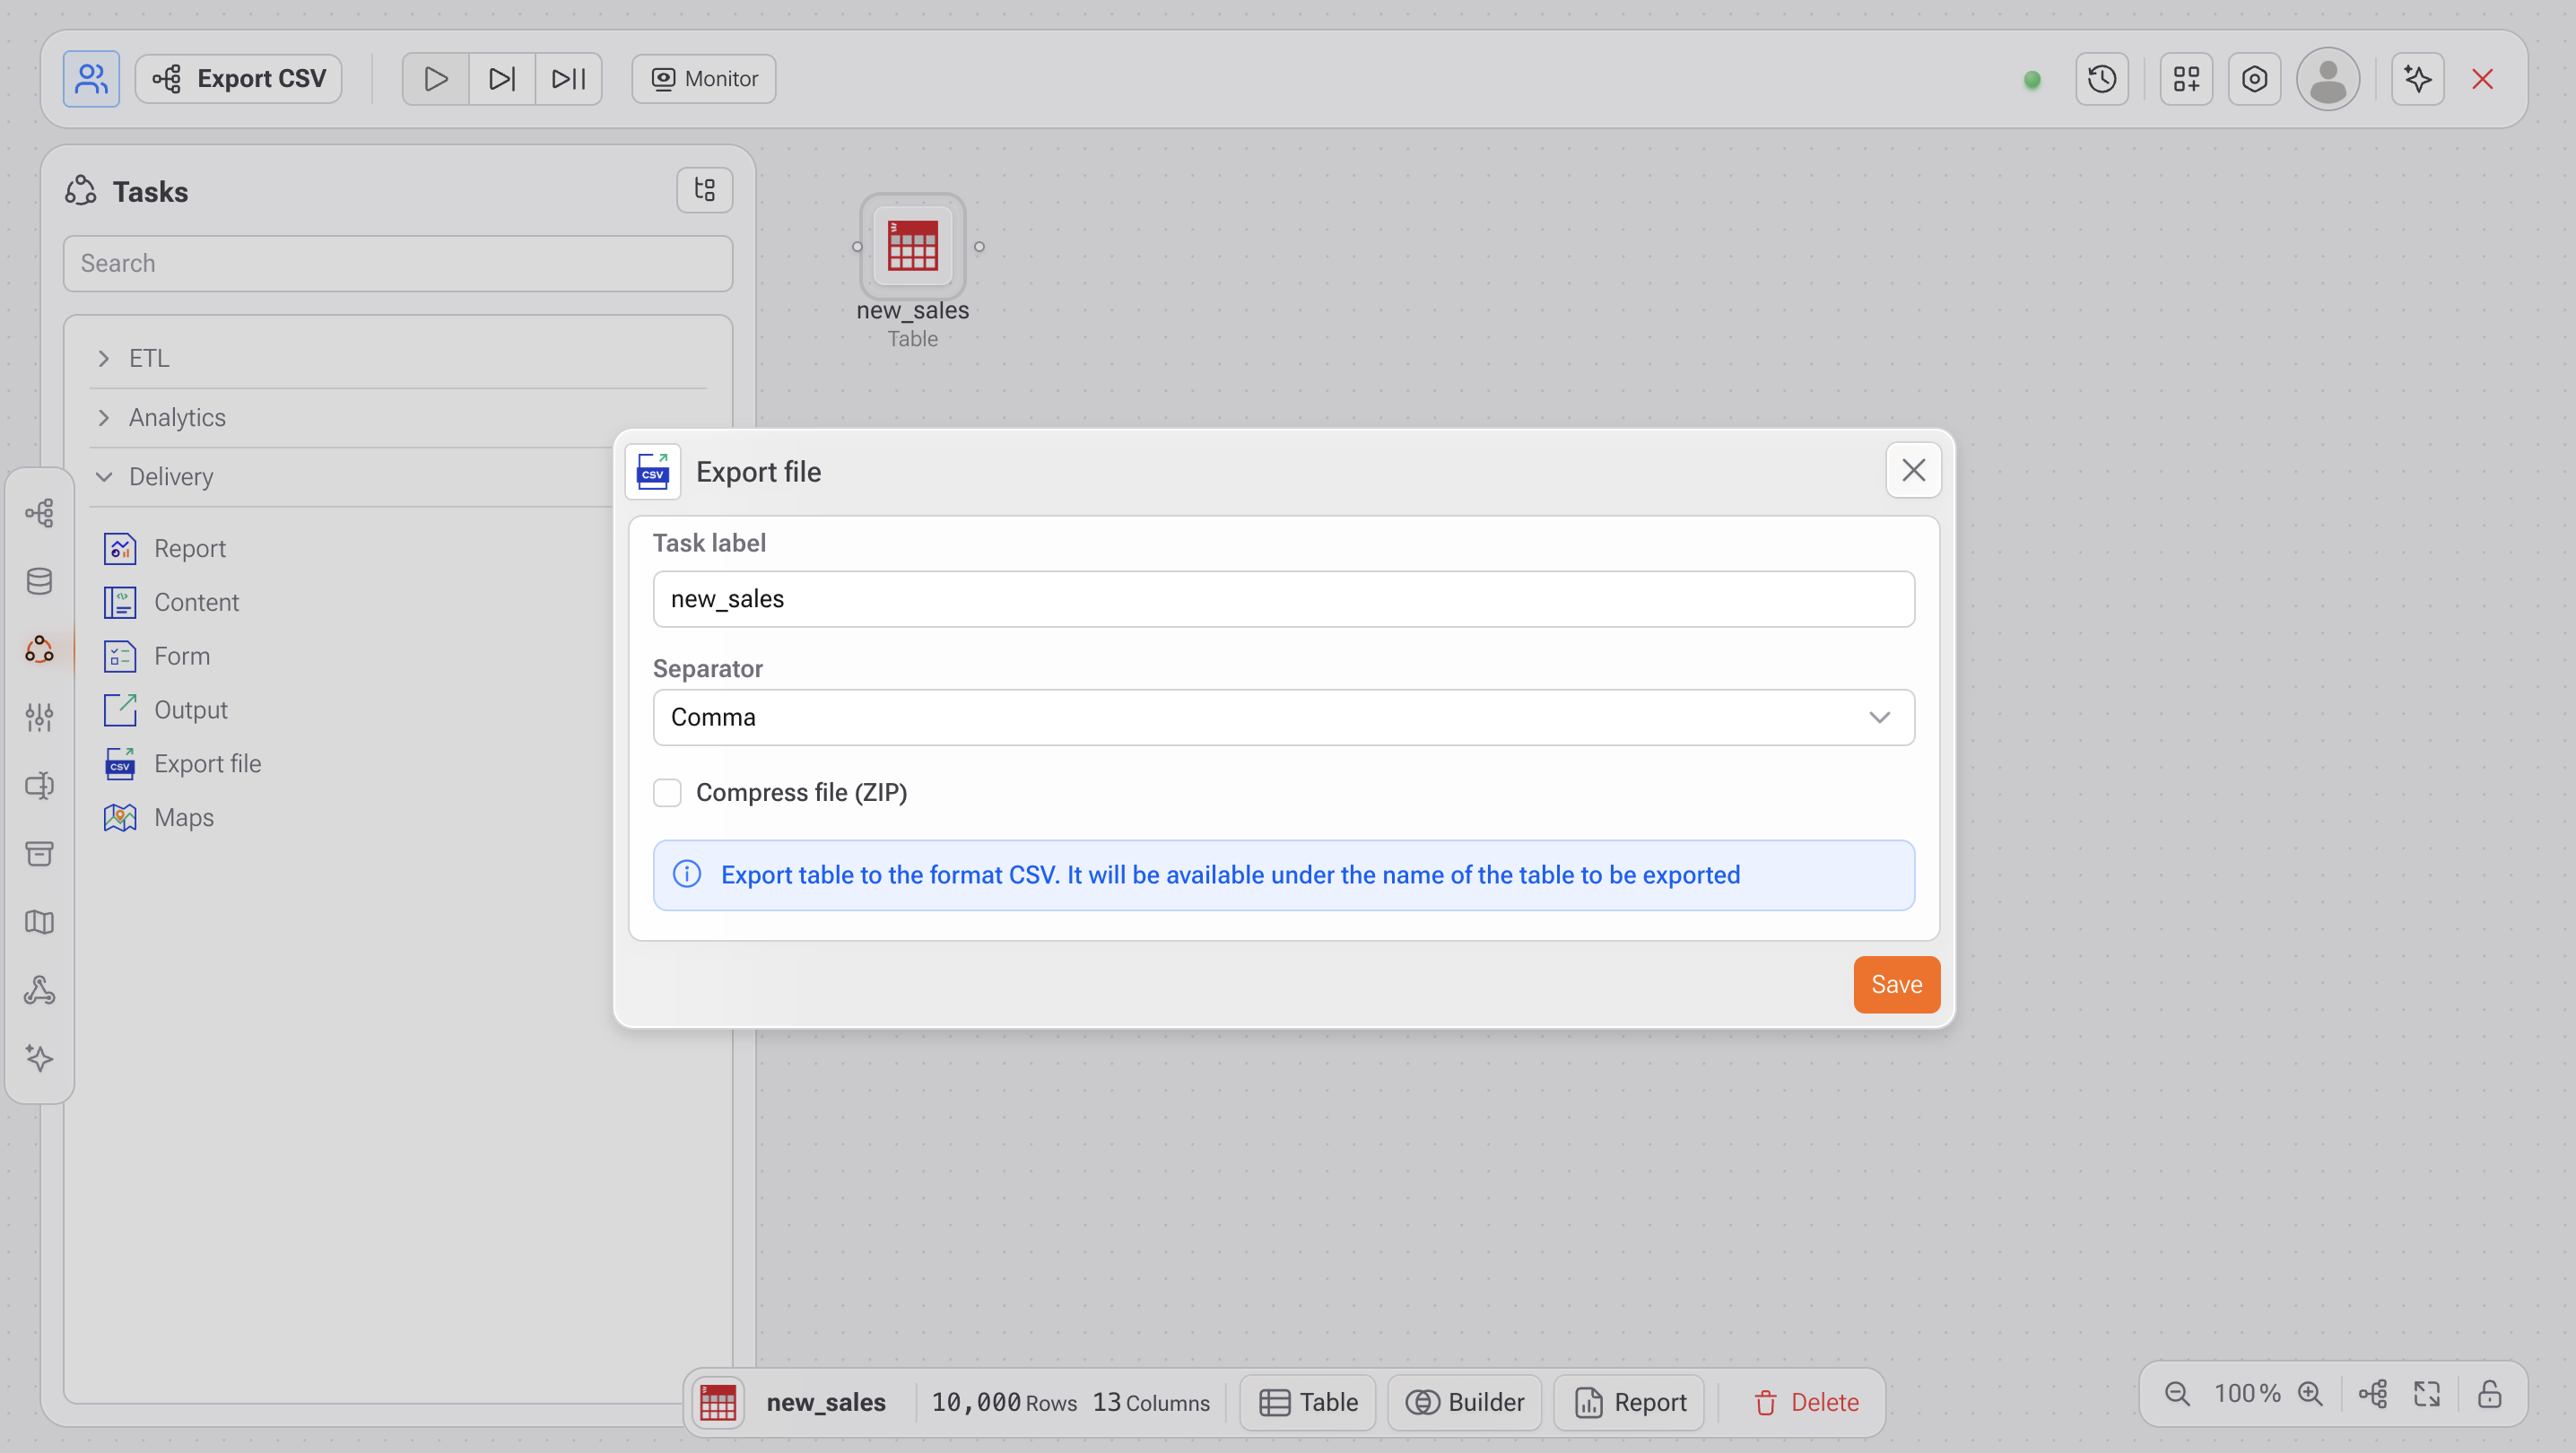This screenshot has width=2576, height=1453.
Task: Open the Separator dropdown showing Comma
Action: [1283, 717]
